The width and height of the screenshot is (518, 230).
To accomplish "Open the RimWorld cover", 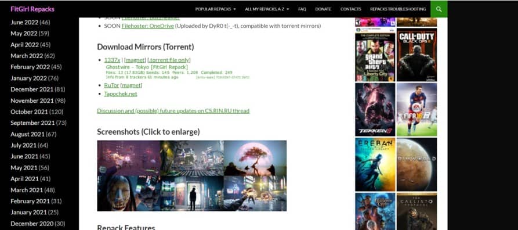I will (x=416, y=164).
